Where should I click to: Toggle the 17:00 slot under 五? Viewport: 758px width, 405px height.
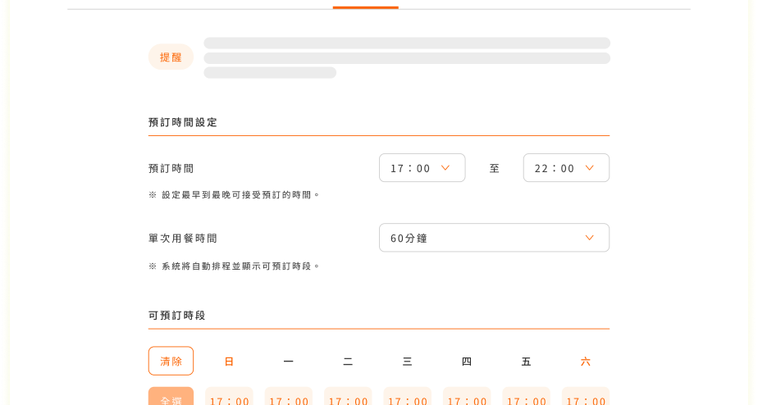click(x=526, y=398)
